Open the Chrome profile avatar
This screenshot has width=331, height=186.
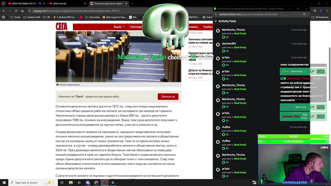click(321, 11)
